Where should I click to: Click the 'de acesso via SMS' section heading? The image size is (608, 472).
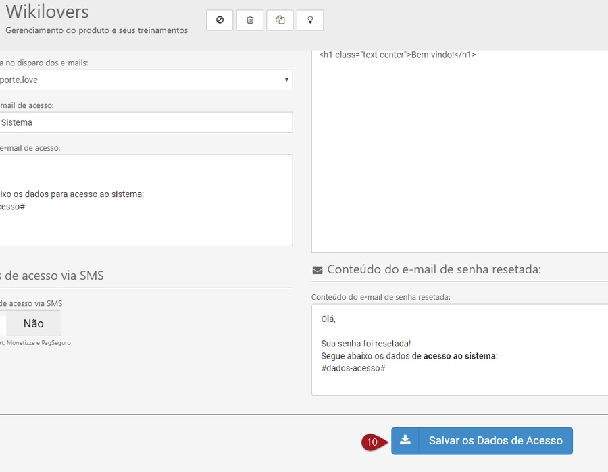(x=51, y=275)
